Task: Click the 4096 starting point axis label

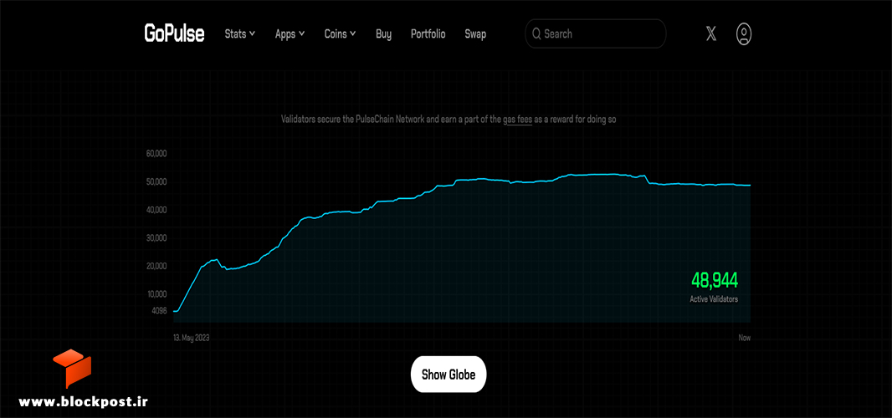Action: [x=159, y=311]
